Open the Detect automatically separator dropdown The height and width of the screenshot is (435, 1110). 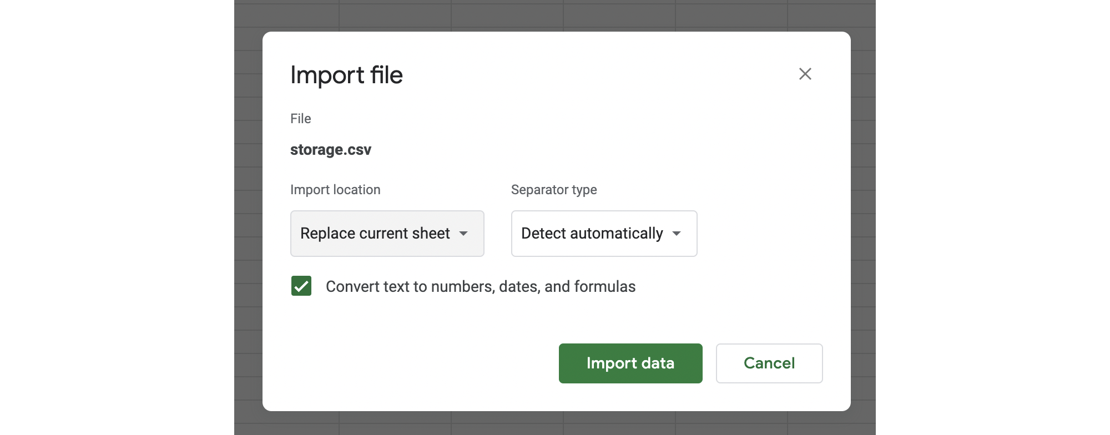(604, 234)
